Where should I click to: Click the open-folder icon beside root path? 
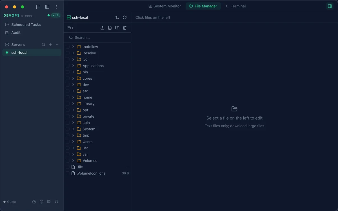point(69,28)
